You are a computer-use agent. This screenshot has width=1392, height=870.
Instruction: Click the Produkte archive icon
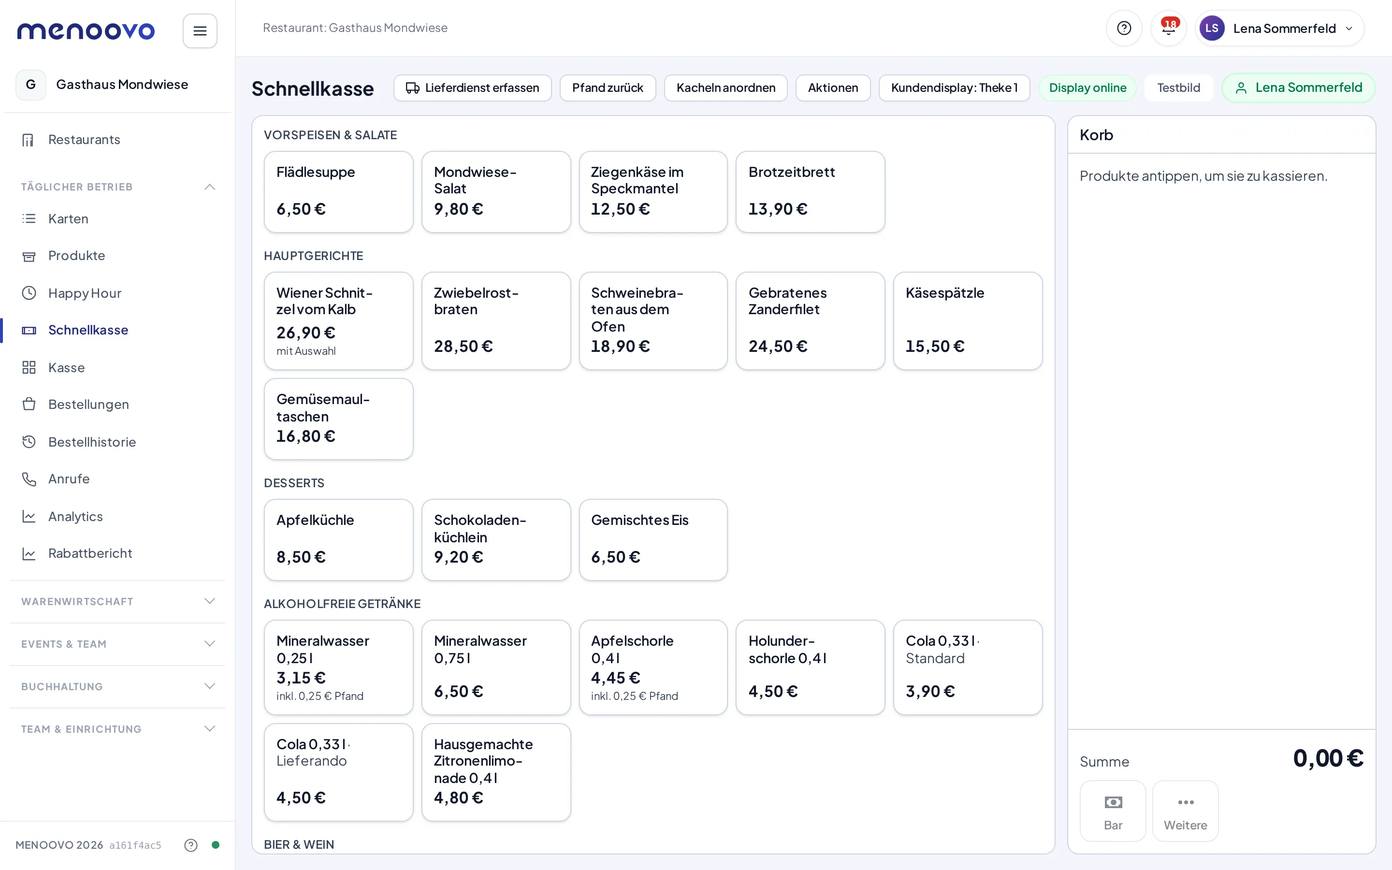(x=29, y=256)
